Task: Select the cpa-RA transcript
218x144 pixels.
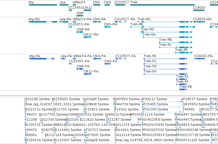Action: 64,22
